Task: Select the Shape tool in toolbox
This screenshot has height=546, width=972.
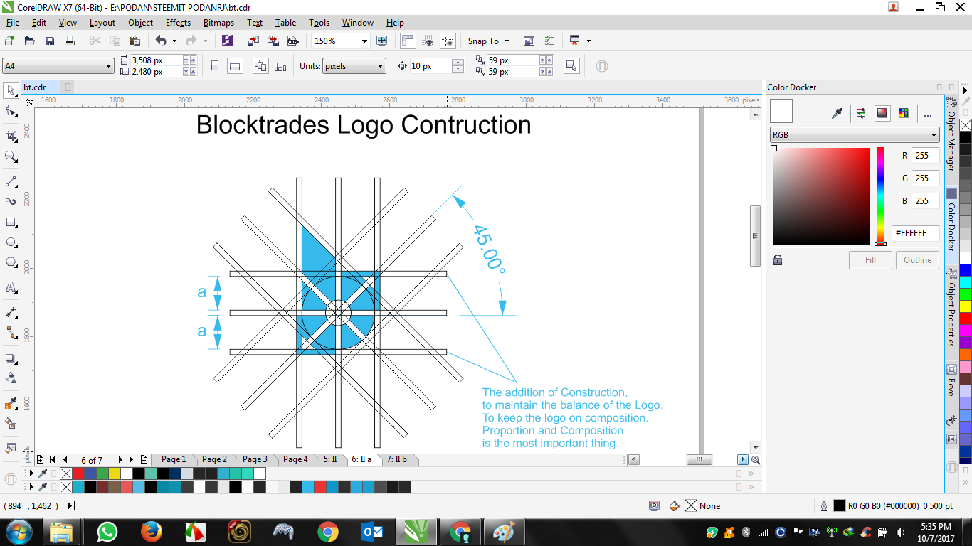Action: 11,111
